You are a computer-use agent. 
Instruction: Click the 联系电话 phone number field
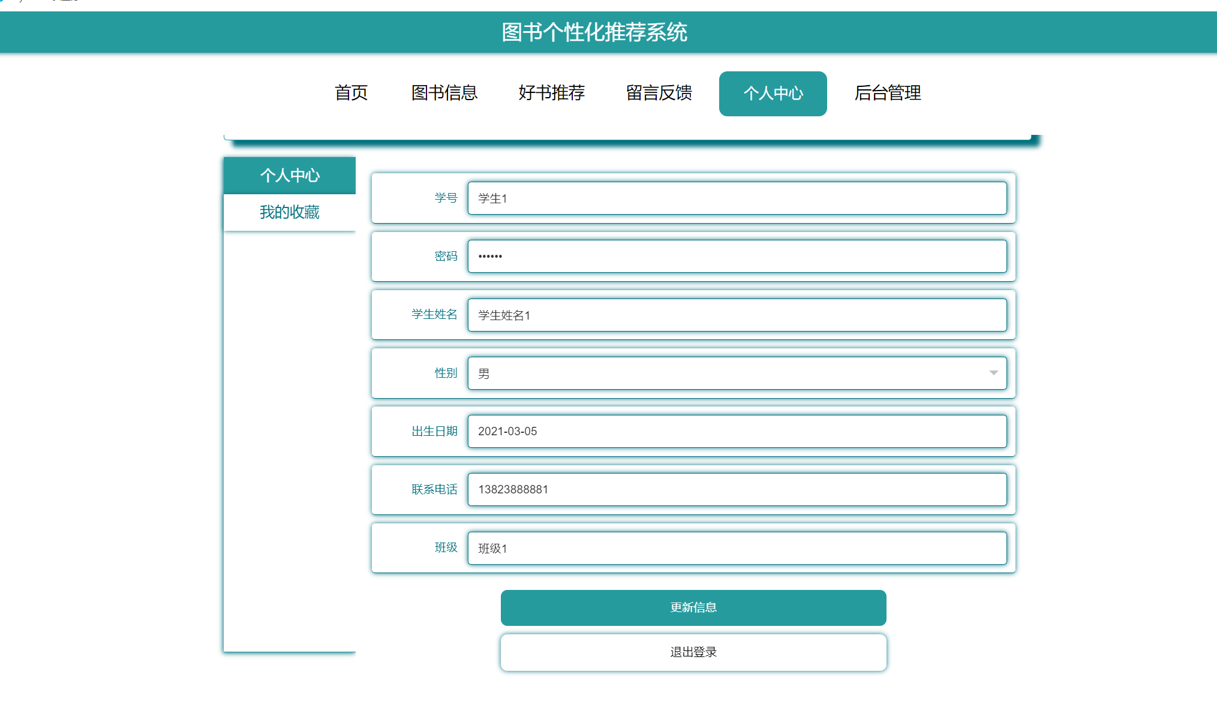click(737, 489)
